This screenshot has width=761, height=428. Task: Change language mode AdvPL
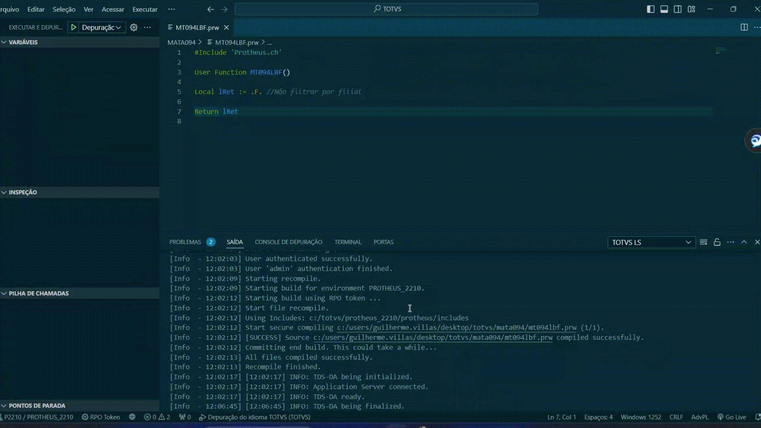click(x=700, y=417)
